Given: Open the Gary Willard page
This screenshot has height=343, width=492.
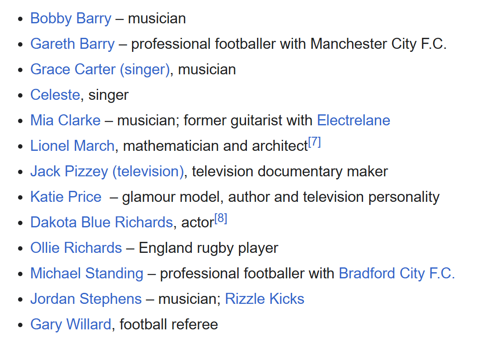Looking at the screenshot, I should [x=70, y=325].
